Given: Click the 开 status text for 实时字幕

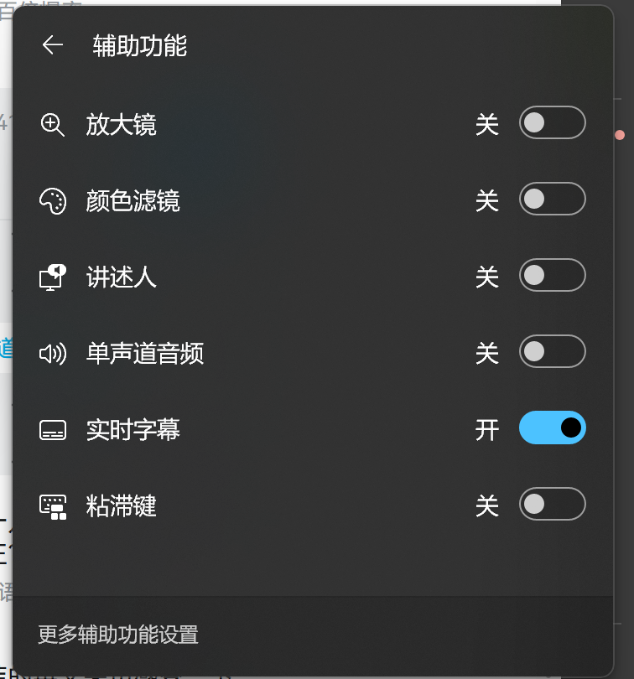Looking at the screenshot, I should (487, 430).
